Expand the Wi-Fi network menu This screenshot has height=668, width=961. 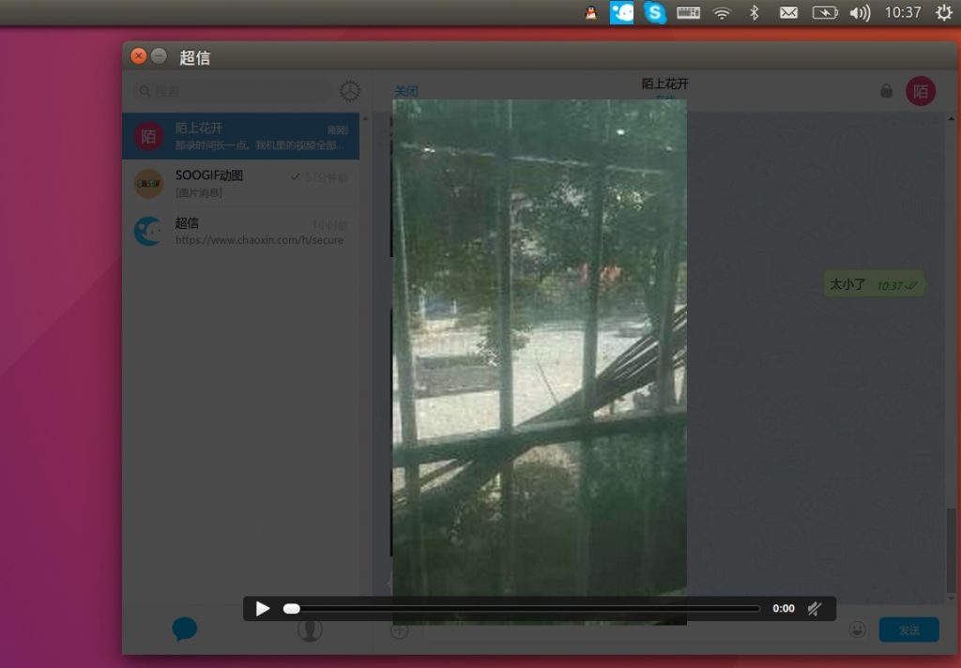(x=721, y=13)
